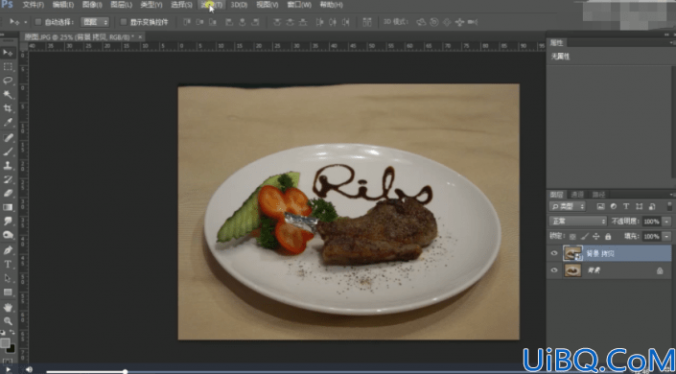
Task: Filter layers by type layer icon
Action: pos(626,206)
